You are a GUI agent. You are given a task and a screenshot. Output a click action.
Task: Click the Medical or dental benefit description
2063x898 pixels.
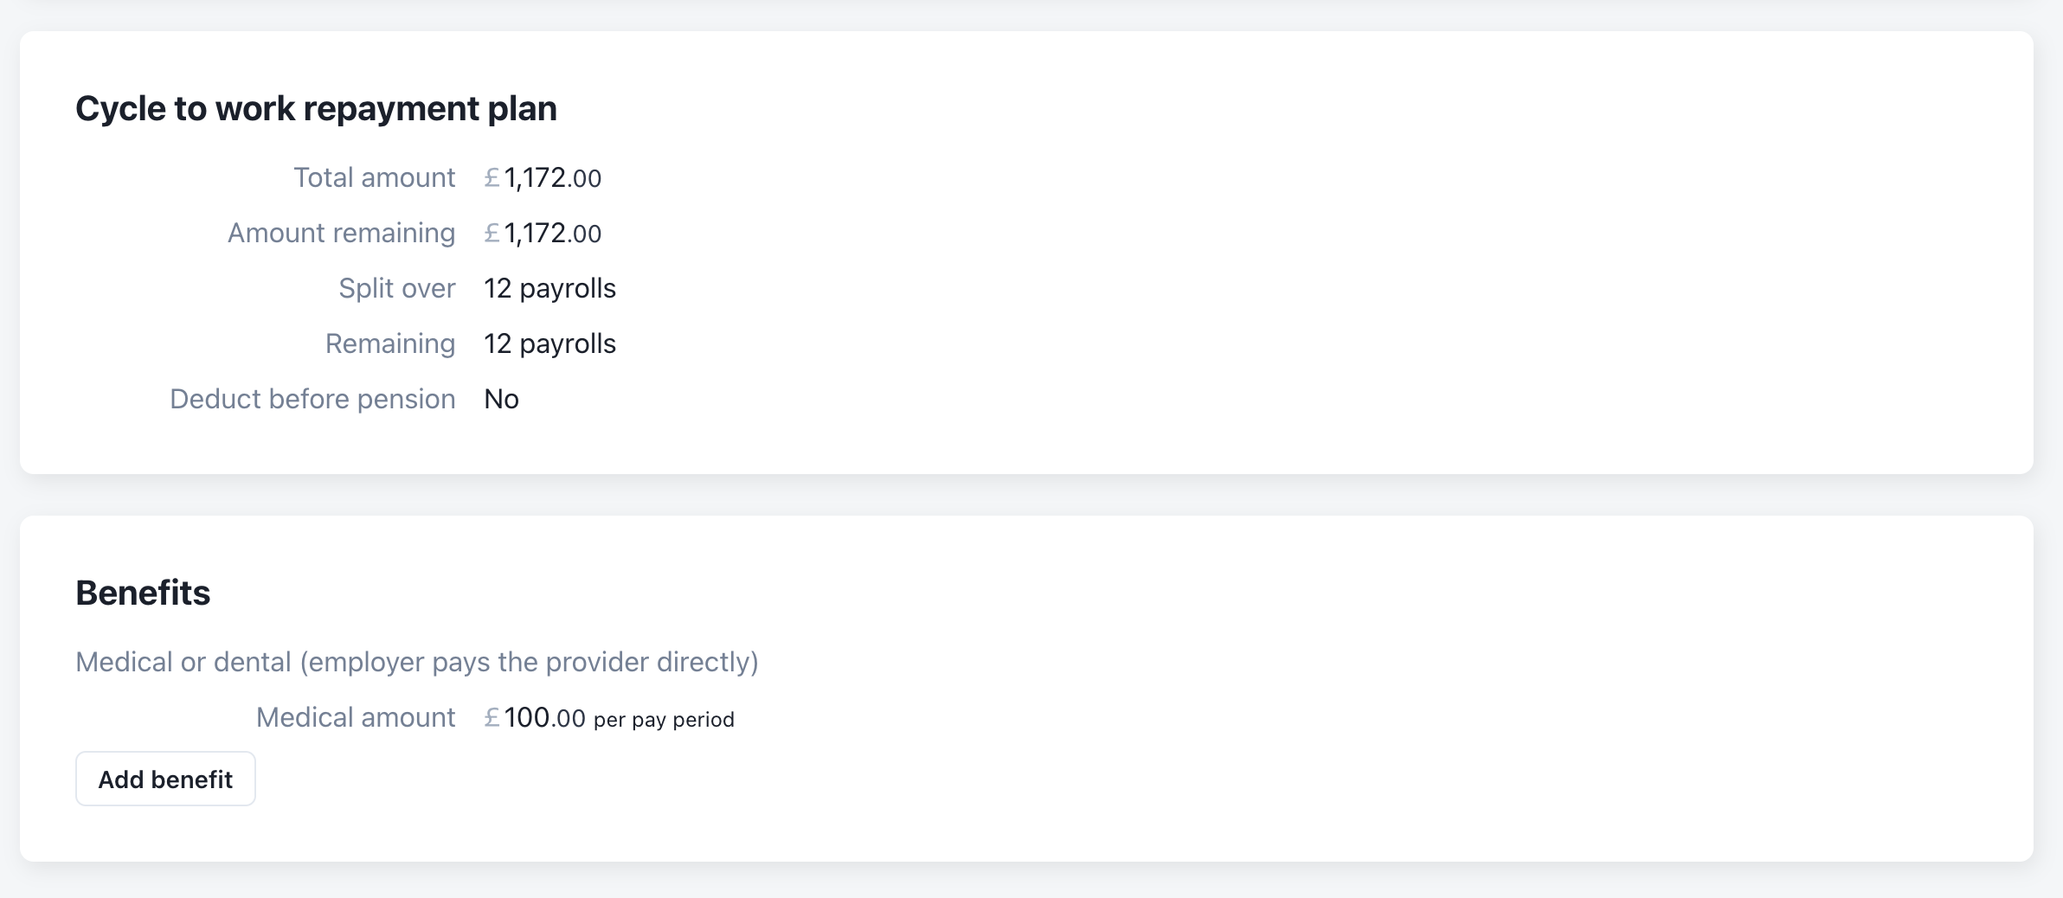click(416, 662)
